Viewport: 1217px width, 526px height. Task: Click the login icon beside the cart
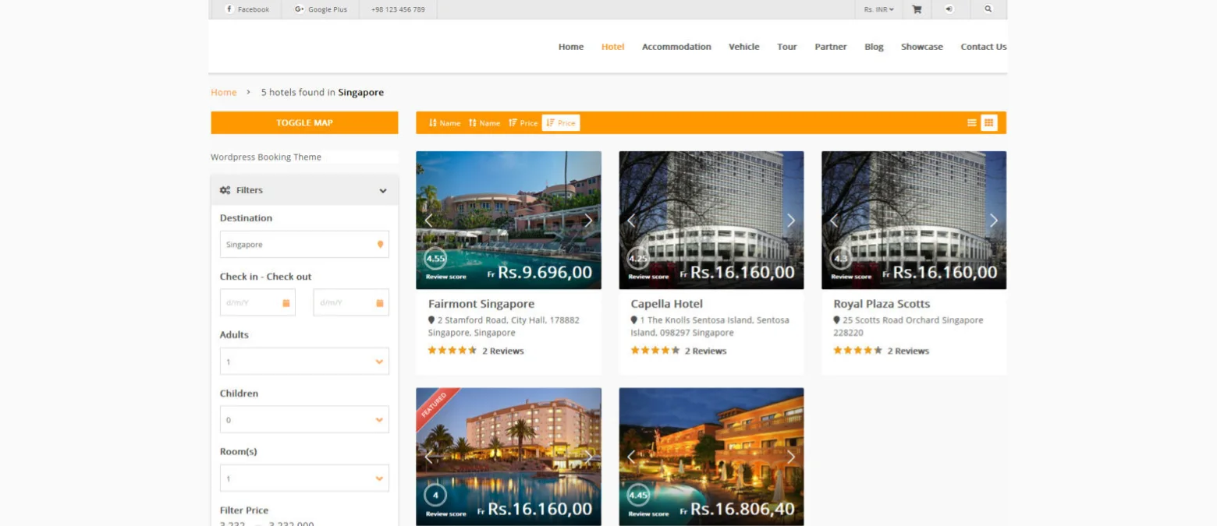point(949,9)
